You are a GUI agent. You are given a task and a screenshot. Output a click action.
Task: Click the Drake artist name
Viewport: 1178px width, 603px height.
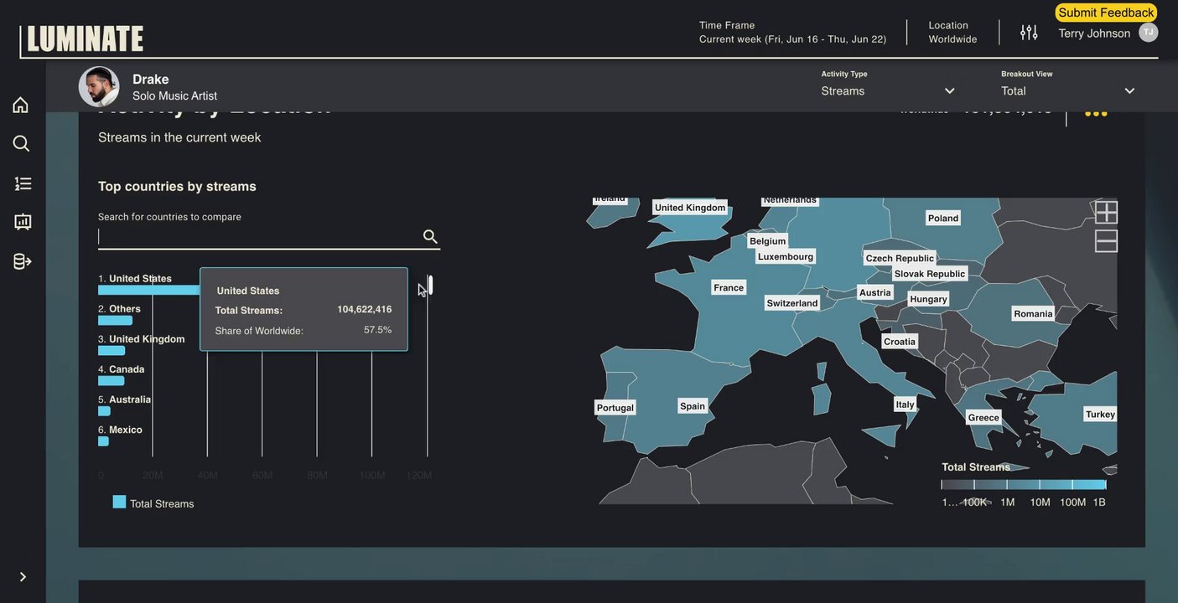(x=151, y=80)
